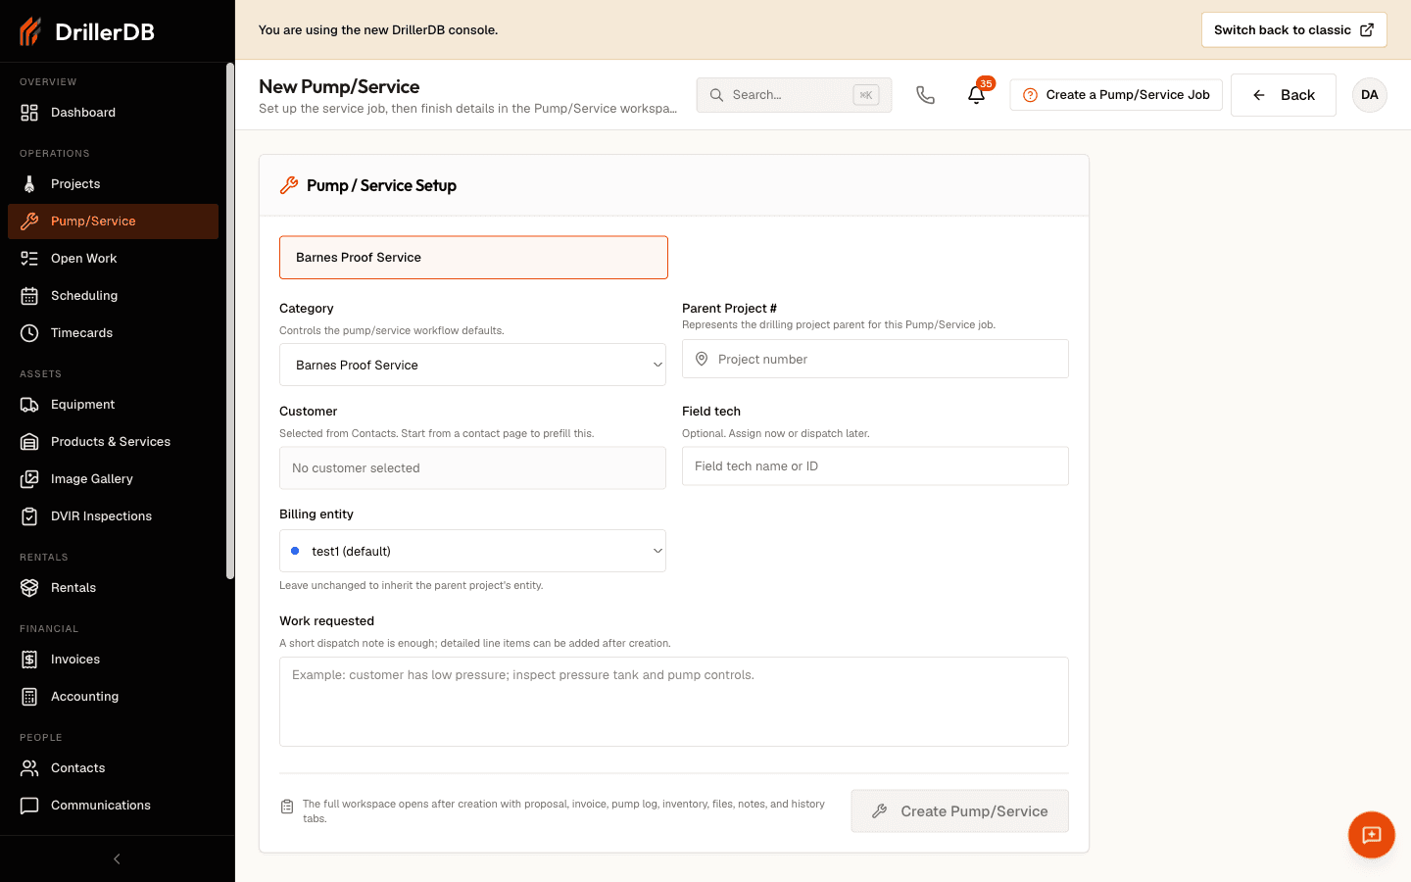Click the DrillerDB logo icon
This screenshot has height=882, width=1411.
30,31
